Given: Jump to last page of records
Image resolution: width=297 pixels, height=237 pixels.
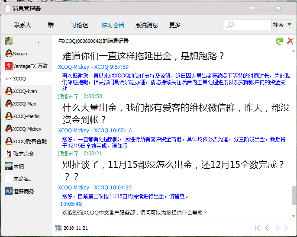Looking at the screenshot, I should [x=287, y=227].
